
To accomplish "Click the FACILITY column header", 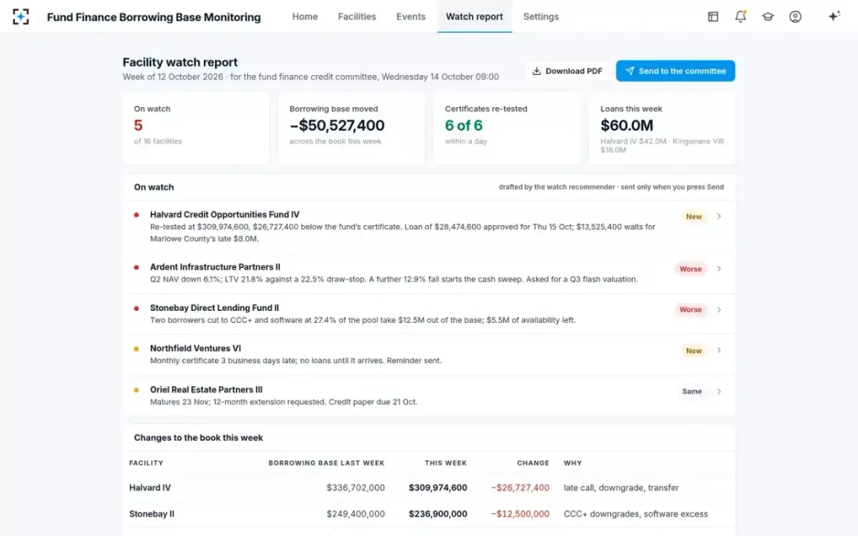I will (147, 463).
